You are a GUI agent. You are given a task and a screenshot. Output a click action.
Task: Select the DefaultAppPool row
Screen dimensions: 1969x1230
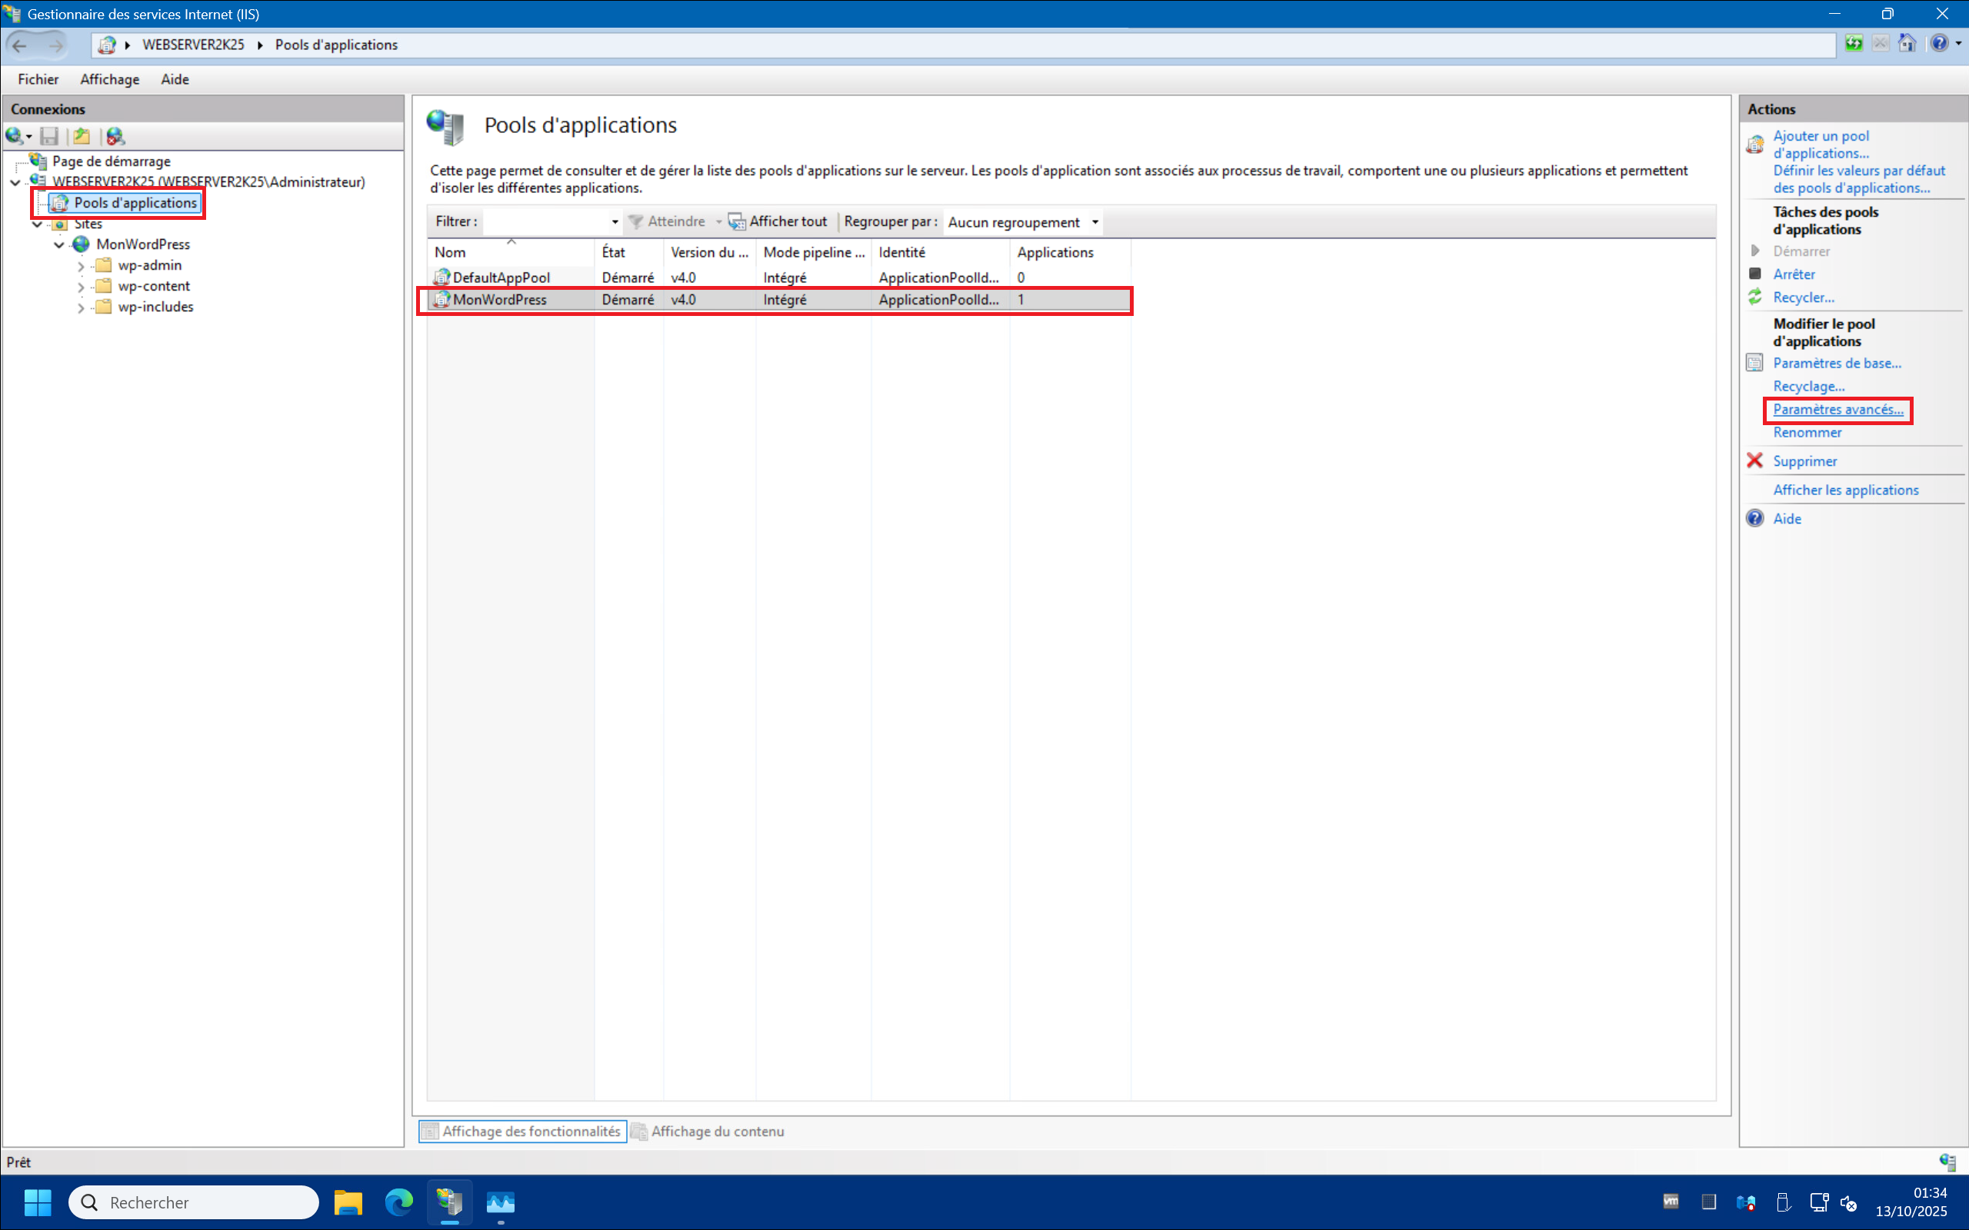(x=501, y=278)
